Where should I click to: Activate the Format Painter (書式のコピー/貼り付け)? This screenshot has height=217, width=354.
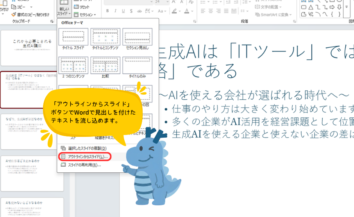tap(30, 15)
